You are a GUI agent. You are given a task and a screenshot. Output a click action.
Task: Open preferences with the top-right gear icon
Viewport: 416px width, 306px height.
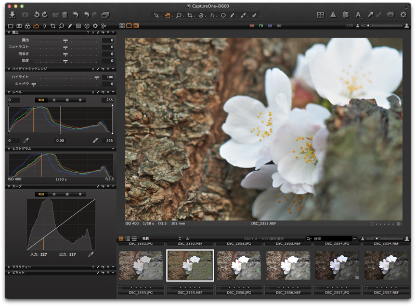[x=404, y=15]
